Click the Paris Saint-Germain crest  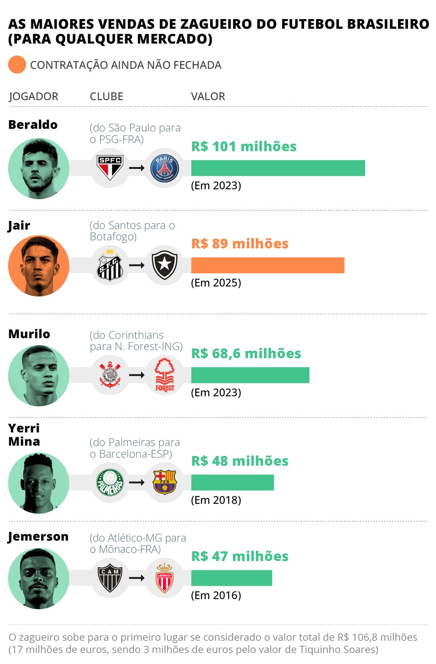[164, 168]
